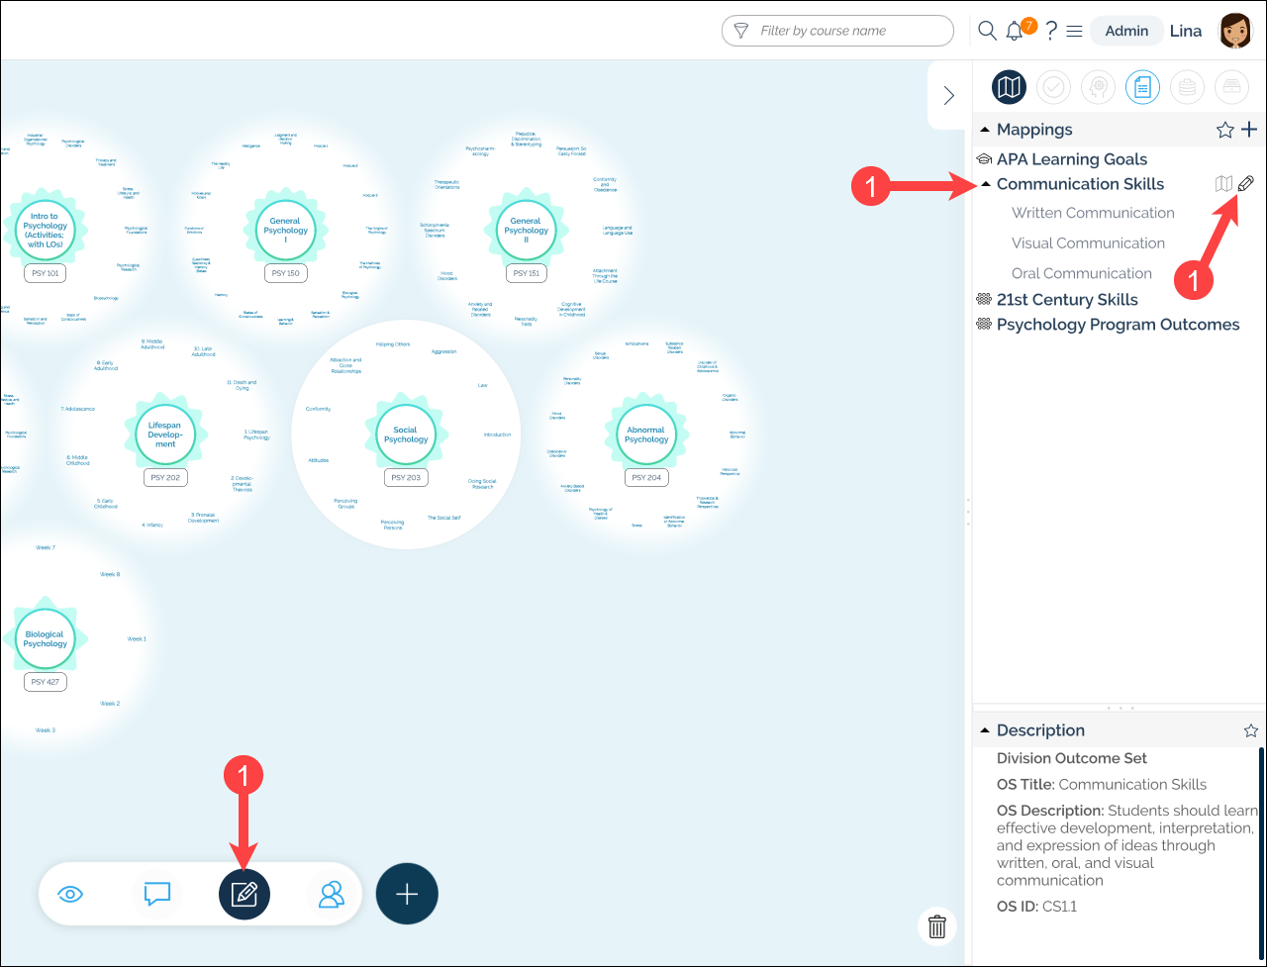1267x967 pixels.
Task: Collapse the Description section
Action: coord(985,730)
